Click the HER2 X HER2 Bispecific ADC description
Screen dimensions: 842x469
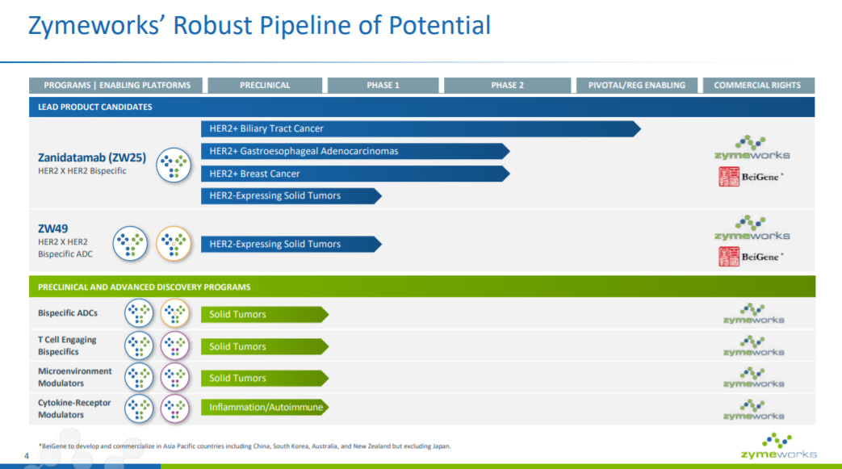(65, 248)
